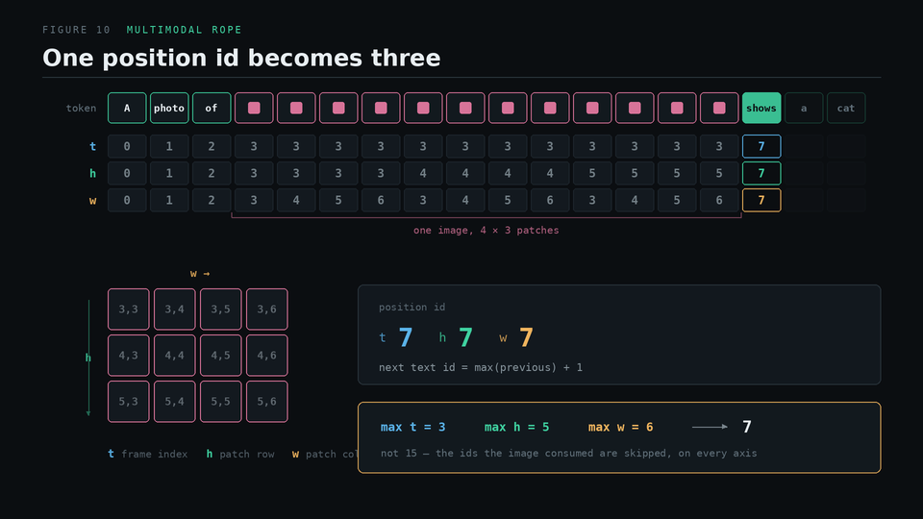
Task: Select patch grid cell labeled 5,6
Action: pyautogui.click(x=267, y=402)
